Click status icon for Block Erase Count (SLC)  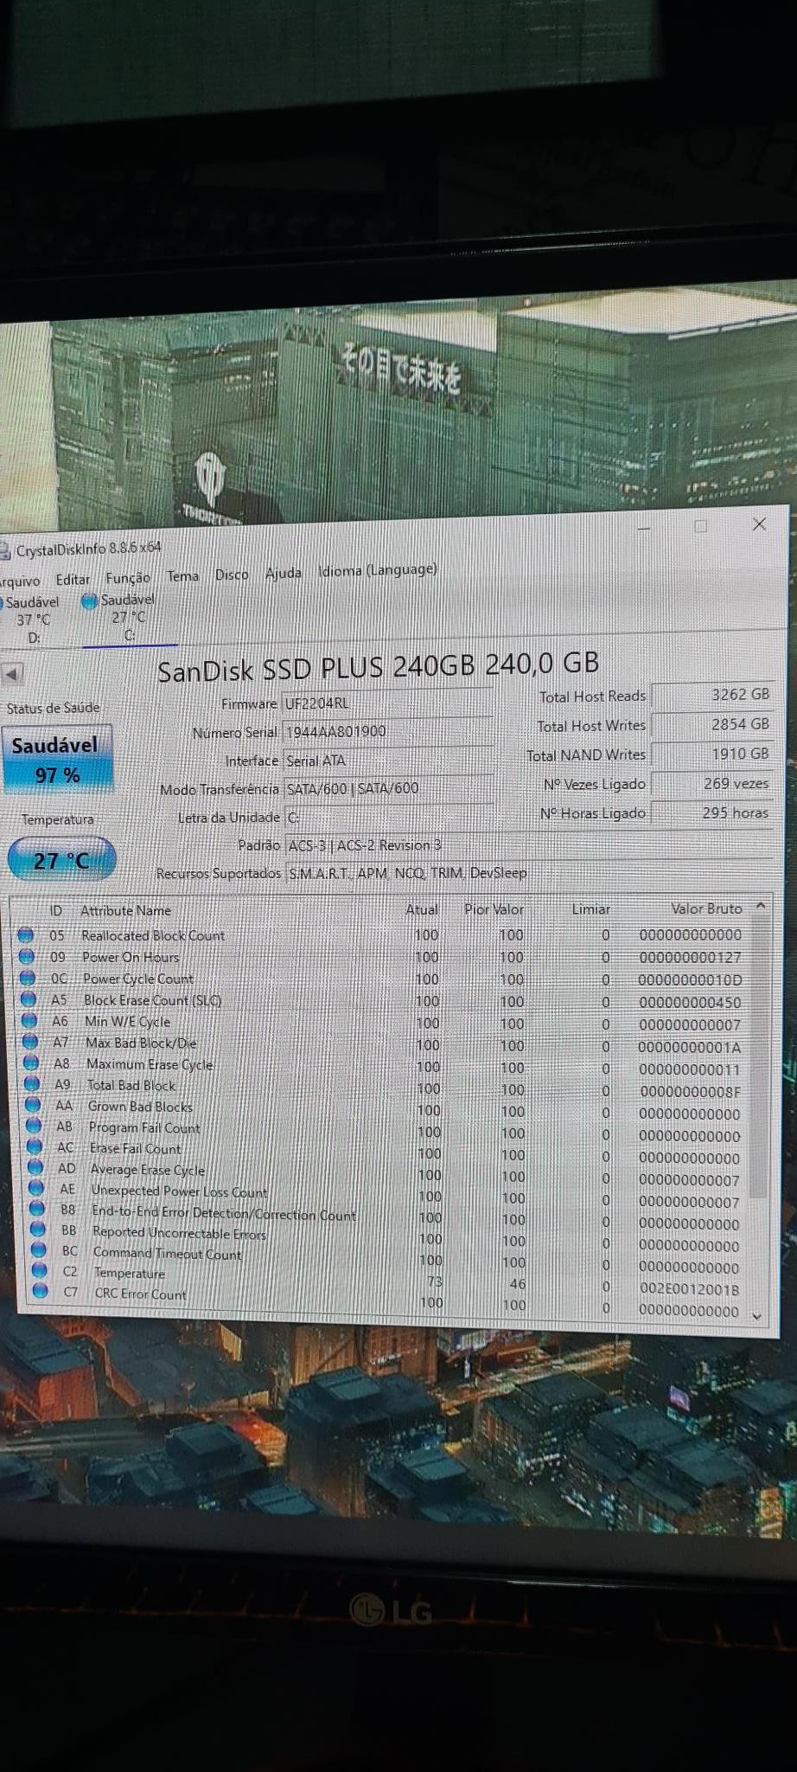click(28, 998)
